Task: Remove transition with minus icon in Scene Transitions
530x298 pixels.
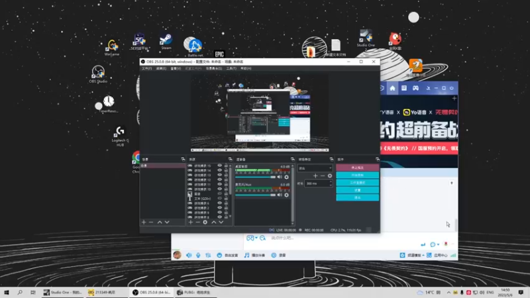Action: coord(323,175)
